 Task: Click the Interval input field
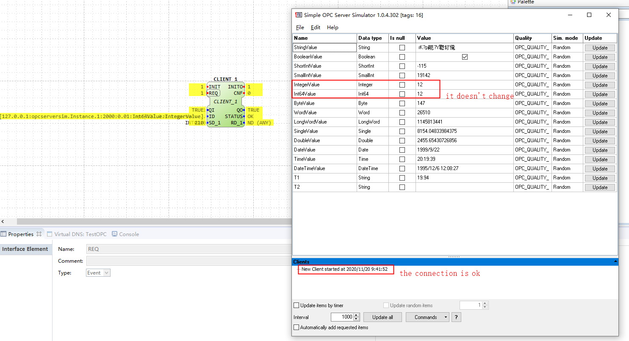pos(341,317)
